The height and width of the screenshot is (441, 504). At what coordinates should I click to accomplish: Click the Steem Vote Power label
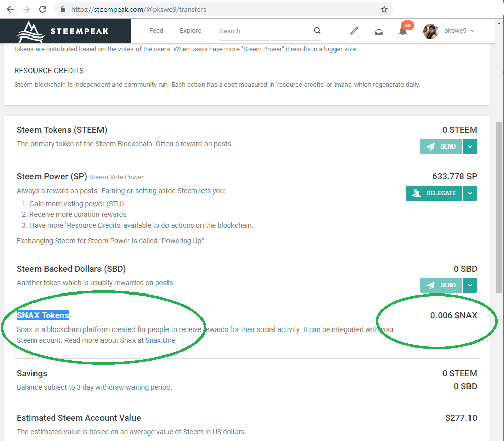click(x=116, y=177)
